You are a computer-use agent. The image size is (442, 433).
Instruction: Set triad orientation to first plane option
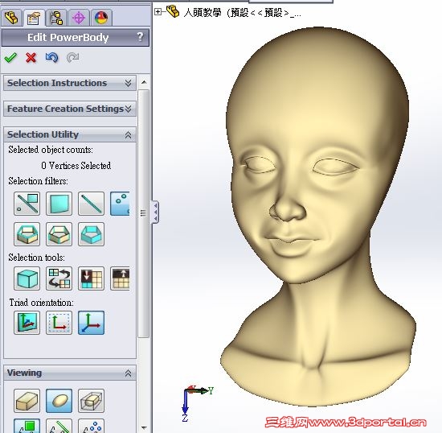[x=27, y=323]
